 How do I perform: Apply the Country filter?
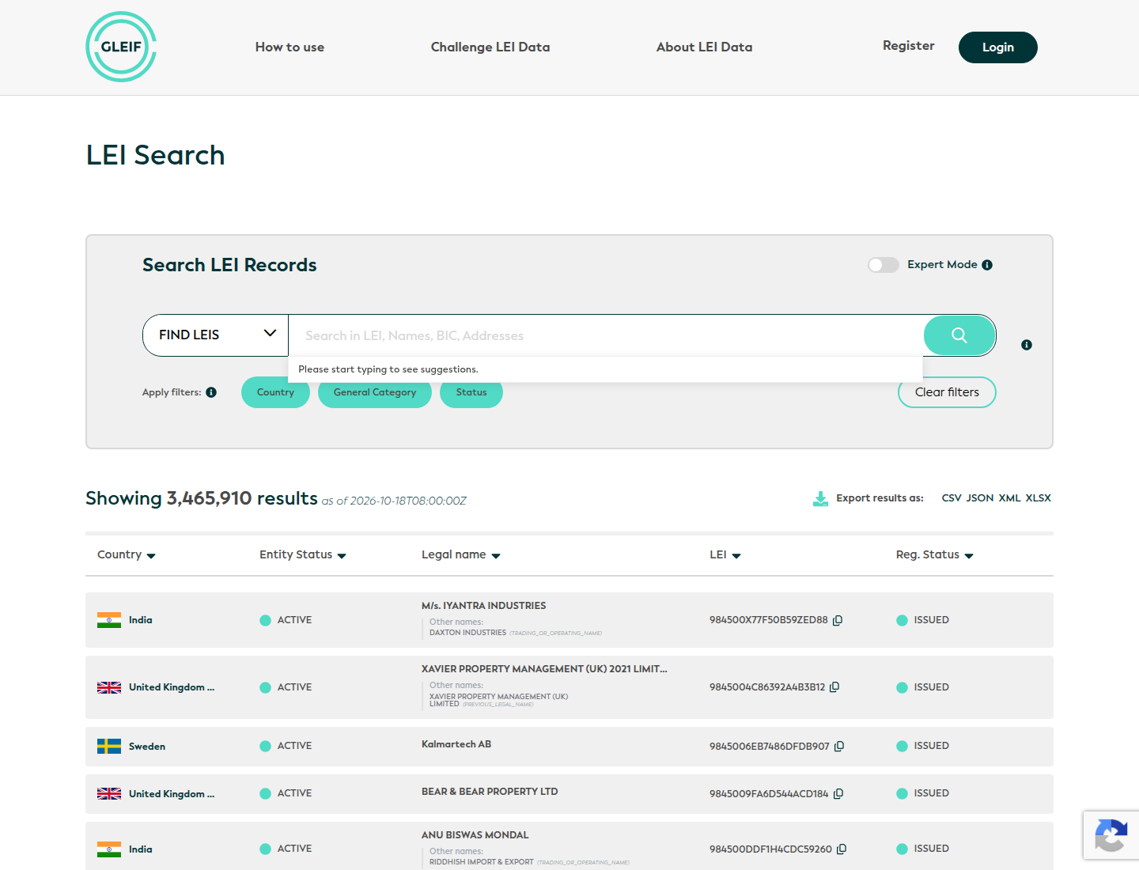pos(275,392)
